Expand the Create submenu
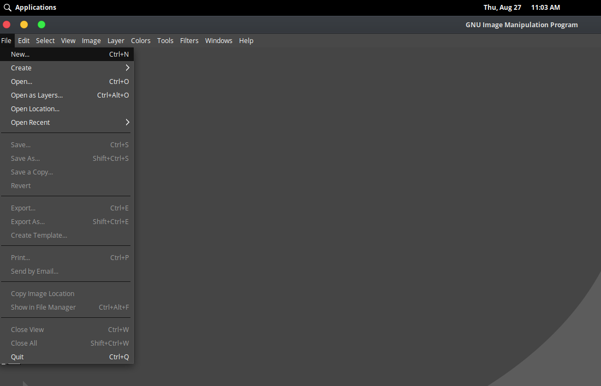 [67, 68]
